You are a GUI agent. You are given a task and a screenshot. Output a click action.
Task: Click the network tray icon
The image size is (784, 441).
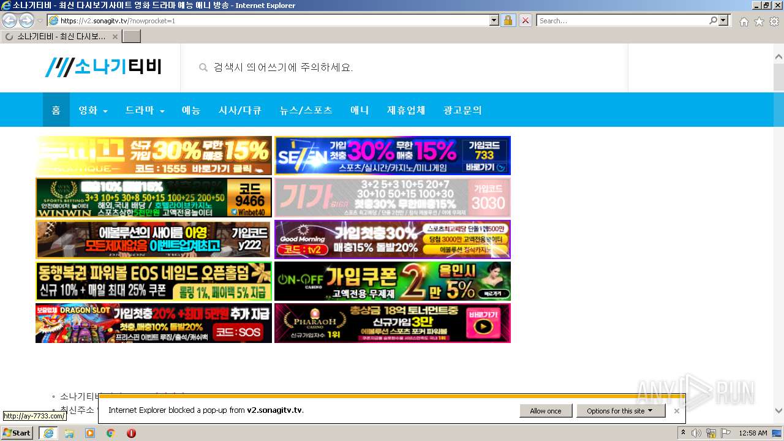pyautogui.click(x=710, y=433)
